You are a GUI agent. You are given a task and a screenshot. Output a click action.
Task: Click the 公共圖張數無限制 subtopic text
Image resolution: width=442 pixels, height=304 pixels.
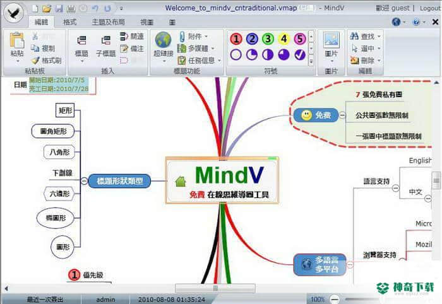[381, 115]
